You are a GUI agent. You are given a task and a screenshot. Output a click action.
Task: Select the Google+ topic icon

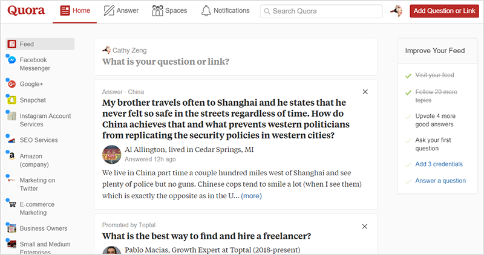(11, 84)
